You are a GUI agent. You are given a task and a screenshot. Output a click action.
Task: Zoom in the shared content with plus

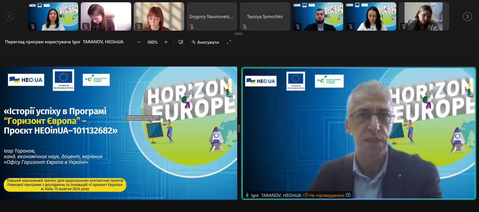click(x=166, y=42)
